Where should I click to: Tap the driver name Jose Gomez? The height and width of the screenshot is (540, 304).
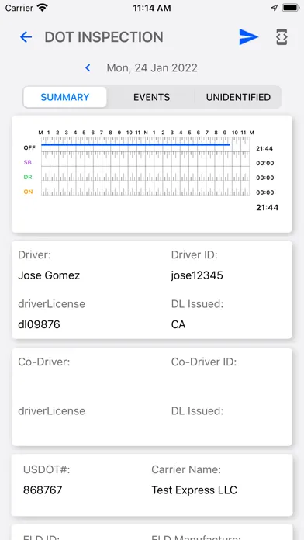(x=49, y=275)
